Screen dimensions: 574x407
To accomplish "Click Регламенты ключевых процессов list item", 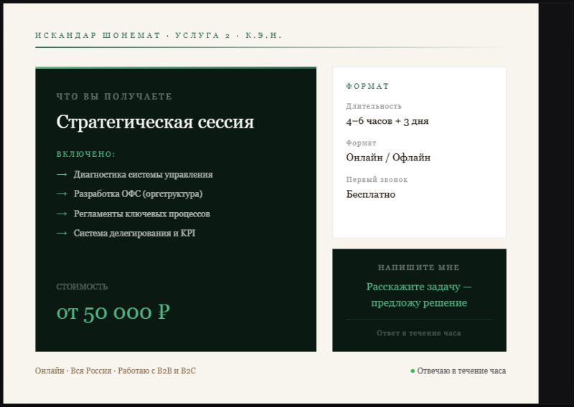I will click(x=141, y=214).
